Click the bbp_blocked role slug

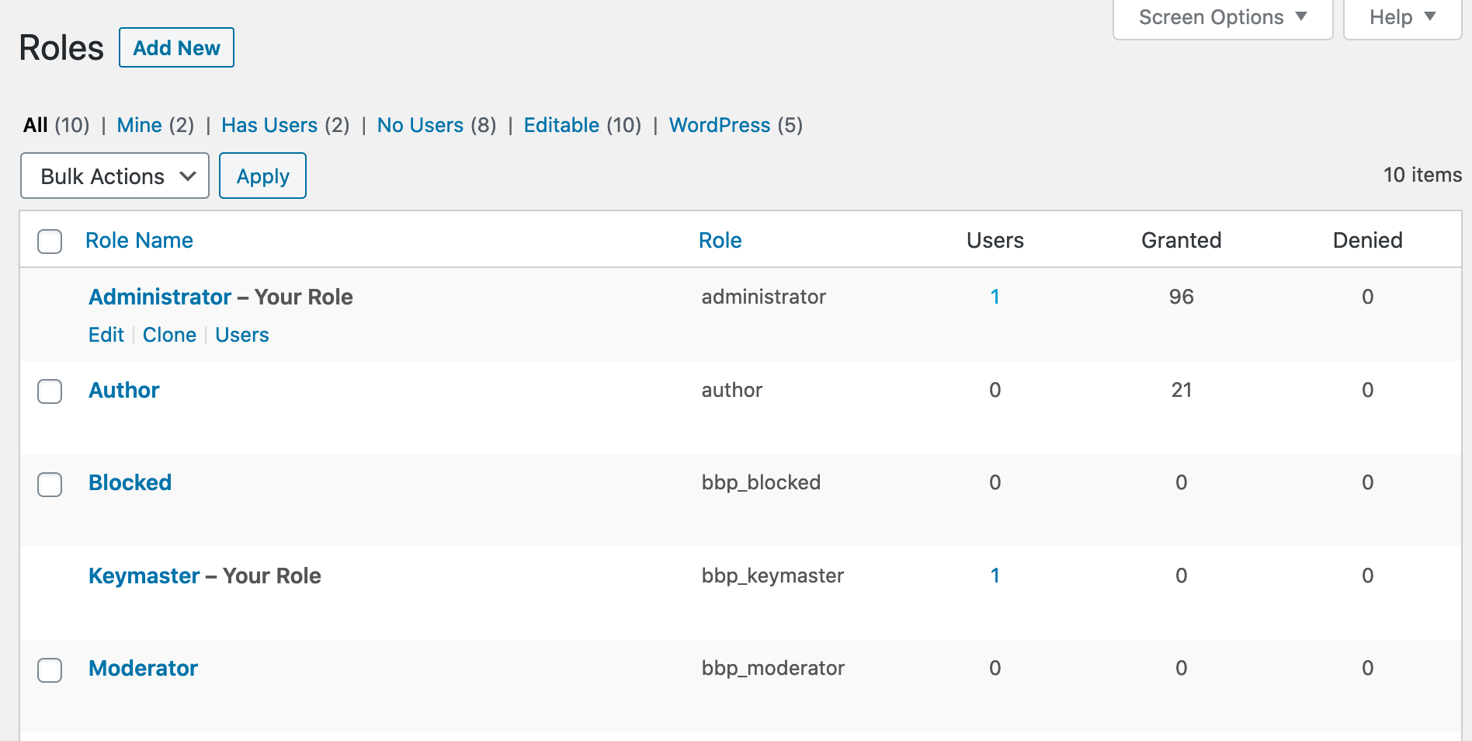[x=761, y=482]
